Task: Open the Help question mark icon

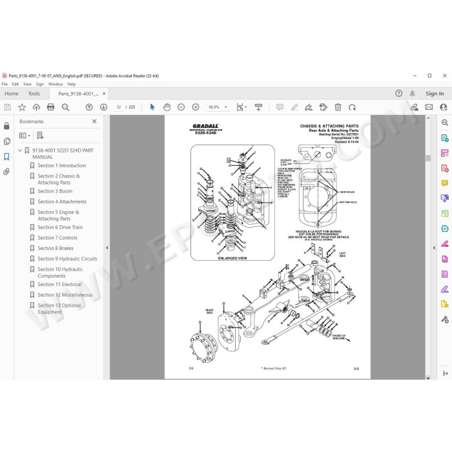Action: point(398,94)
